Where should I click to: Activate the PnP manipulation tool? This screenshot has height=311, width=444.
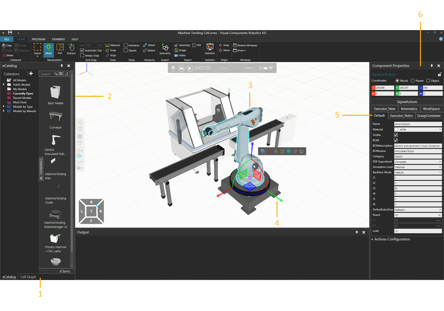point(60,49)
